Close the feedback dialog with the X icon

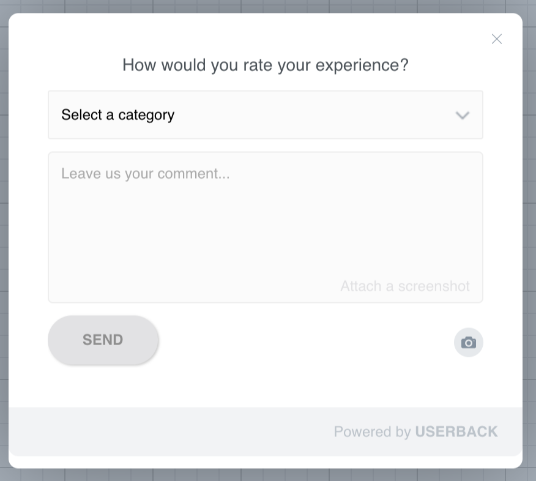coord(496,39)
